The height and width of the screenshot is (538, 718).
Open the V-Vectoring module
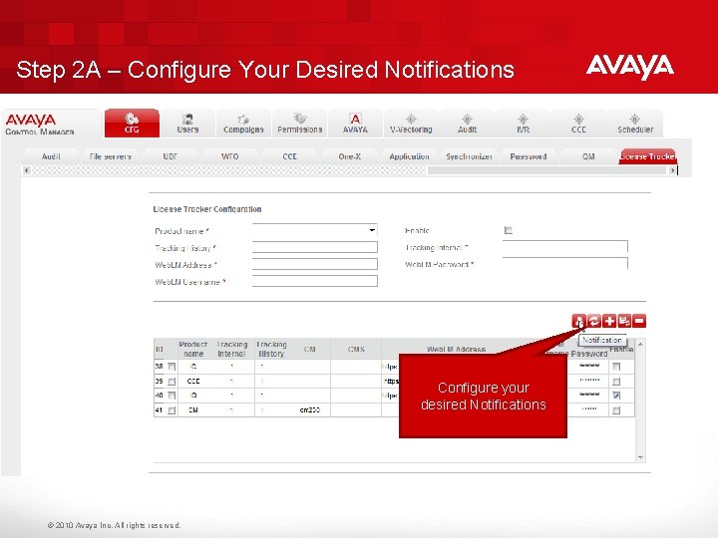(411, 124)
